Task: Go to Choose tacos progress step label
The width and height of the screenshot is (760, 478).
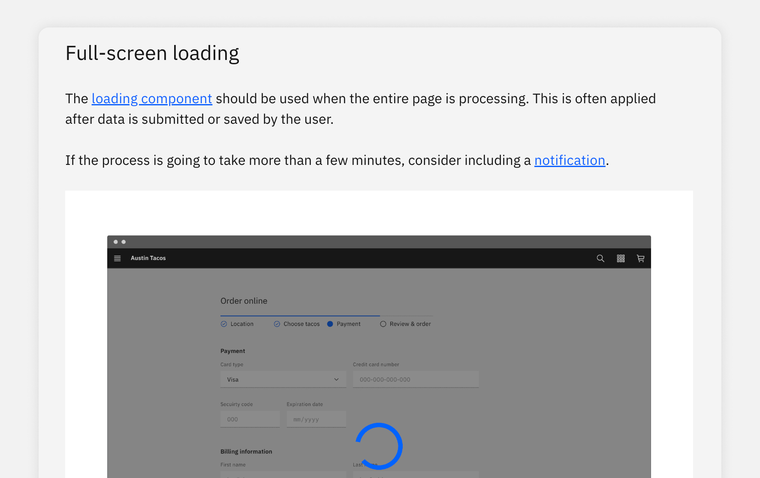Action: (302, 324)
